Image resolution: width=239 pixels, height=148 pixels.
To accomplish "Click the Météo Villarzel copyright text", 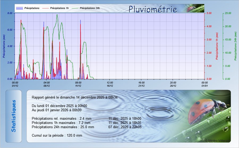I will [x=217, y=141].
